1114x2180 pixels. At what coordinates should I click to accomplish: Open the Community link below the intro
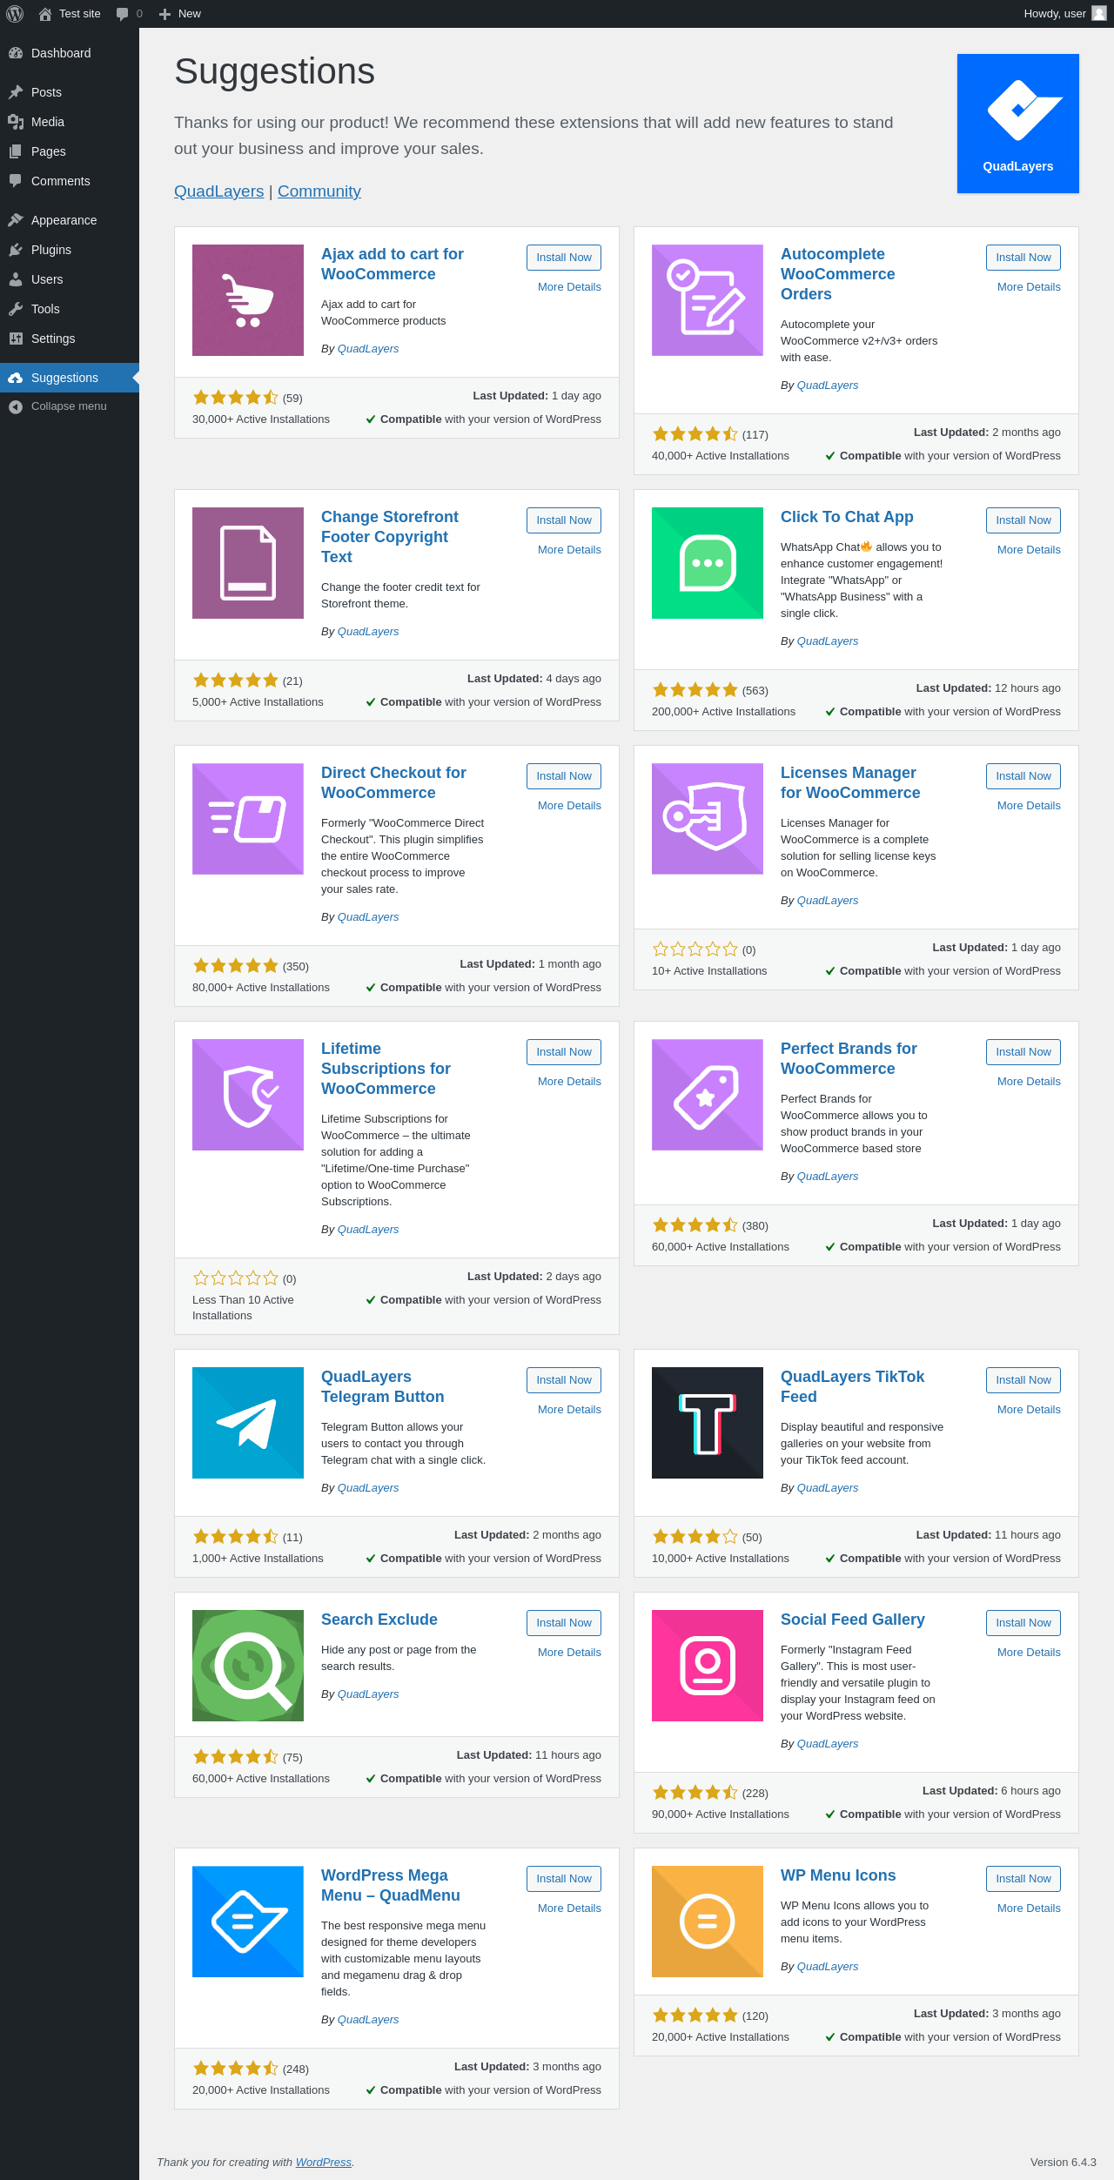319,191
